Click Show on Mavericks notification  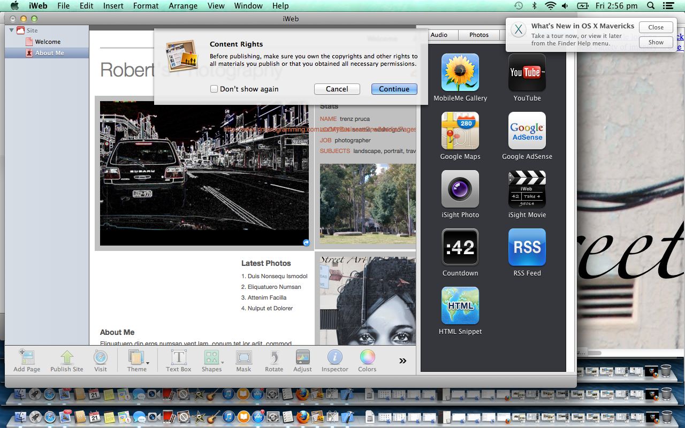pyautogui.click(x=656, y=42)
